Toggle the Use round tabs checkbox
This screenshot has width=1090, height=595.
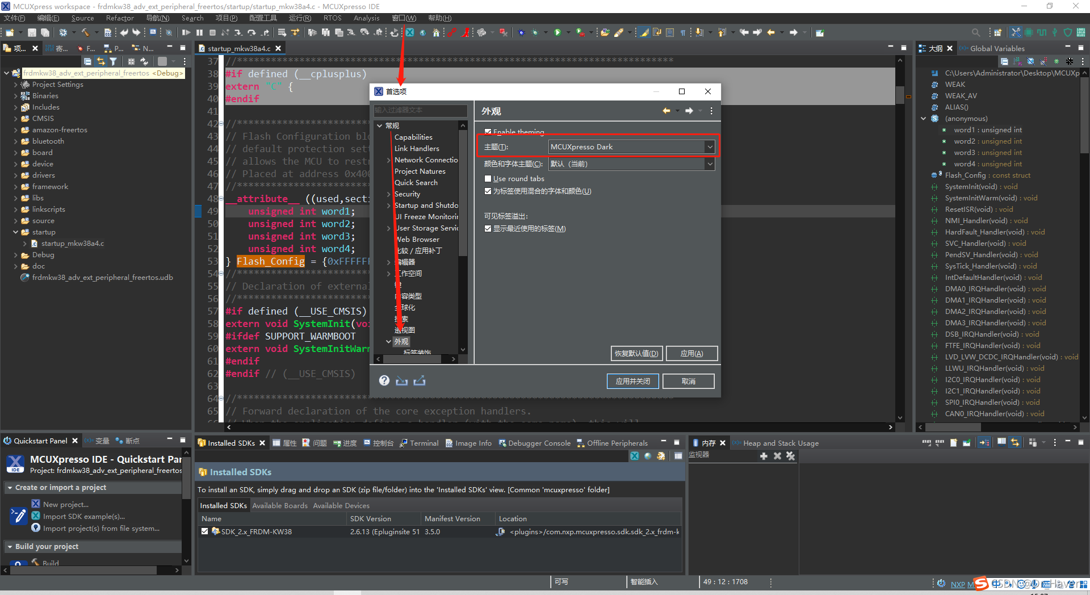488,178
